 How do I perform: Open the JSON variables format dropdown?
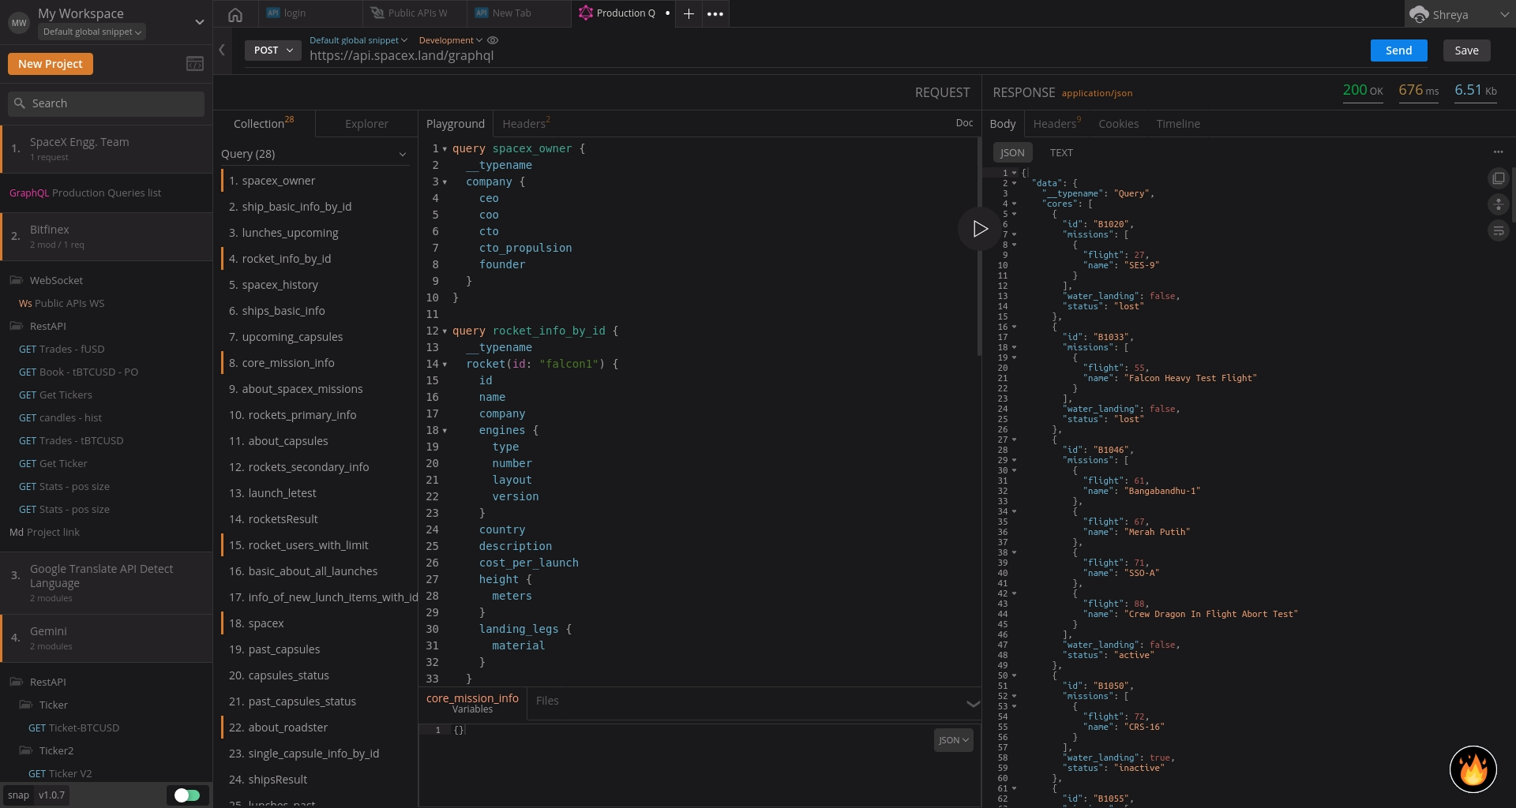(x=953, y=740)
